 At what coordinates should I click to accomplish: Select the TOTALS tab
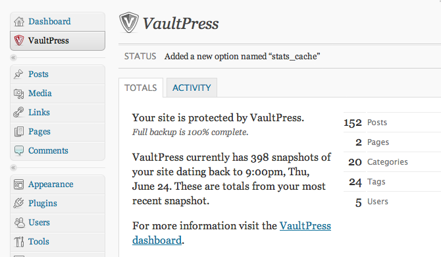pyautogui.click(x=141, y=88)
